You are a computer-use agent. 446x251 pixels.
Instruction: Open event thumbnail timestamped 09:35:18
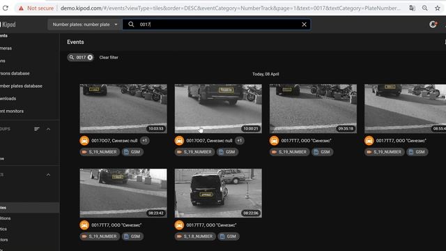coord(313,109)
